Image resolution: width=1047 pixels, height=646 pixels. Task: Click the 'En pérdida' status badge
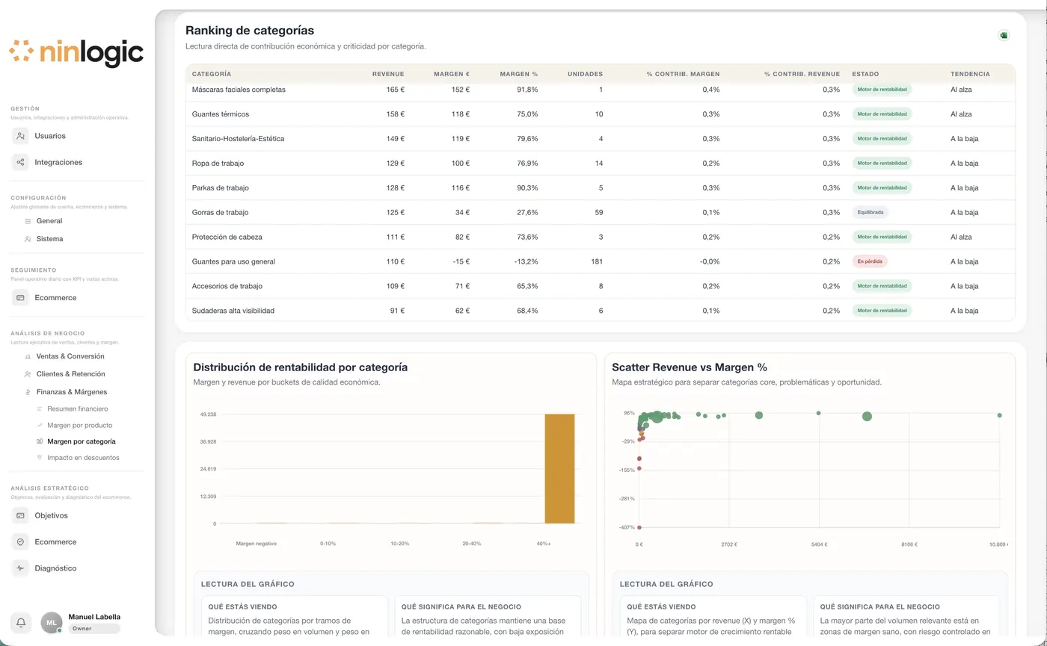[x=870, y=261]
